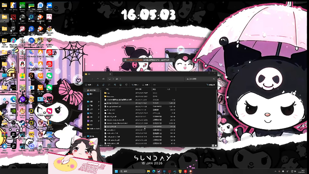Click the Share icon in Explorer toolbar
The width and height of the screenshot is (309, 174).
[x=121, y=85]
